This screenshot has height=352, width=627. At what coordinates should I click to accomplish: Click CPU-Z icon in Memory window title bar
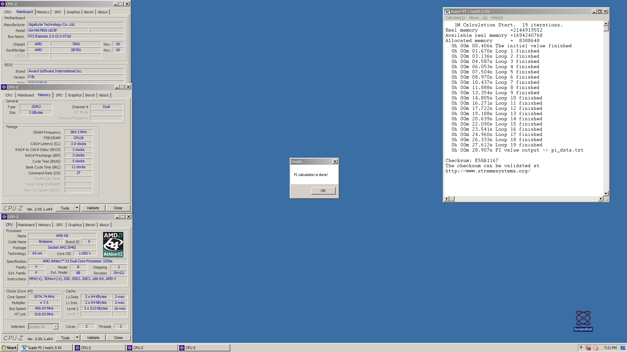coord(4,87)
